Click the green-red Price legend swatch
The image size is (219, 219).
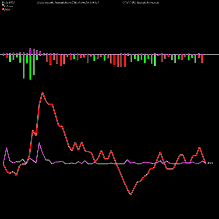(x=3, y=9)
